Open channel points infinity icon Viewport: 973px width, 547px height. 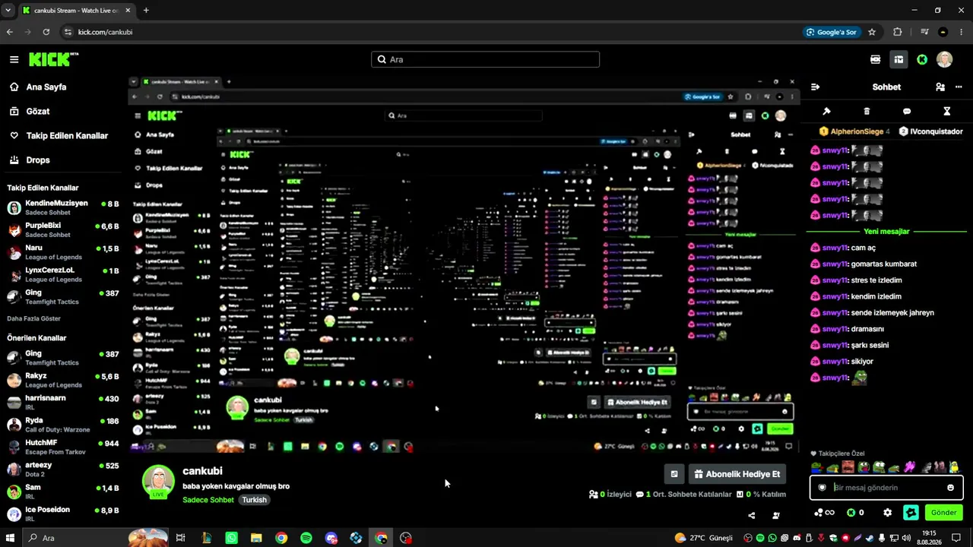pyautogui.click(x=824, y=513)
